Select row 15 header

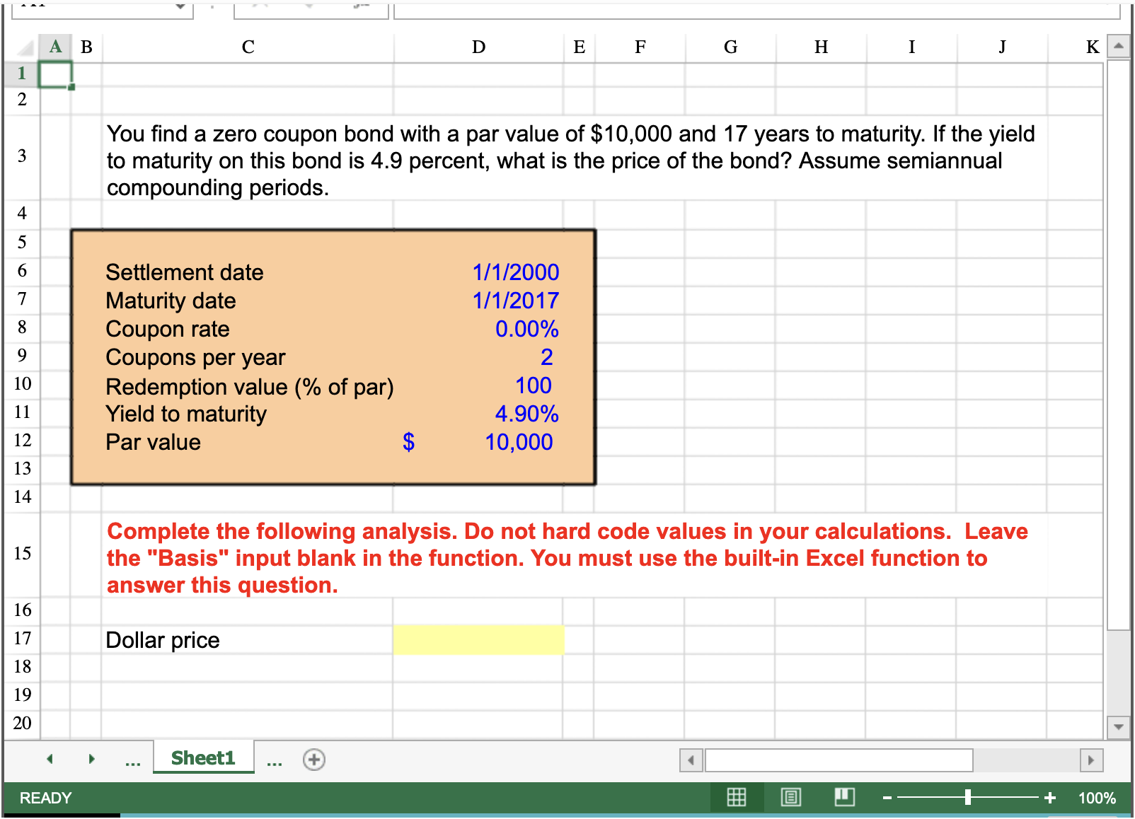pyautogui.click(x=22, y=554)
